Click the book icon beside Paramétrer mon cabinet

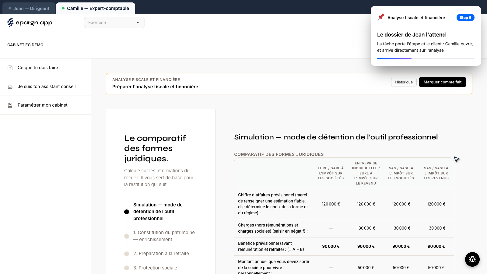click(x=10, y=105)
